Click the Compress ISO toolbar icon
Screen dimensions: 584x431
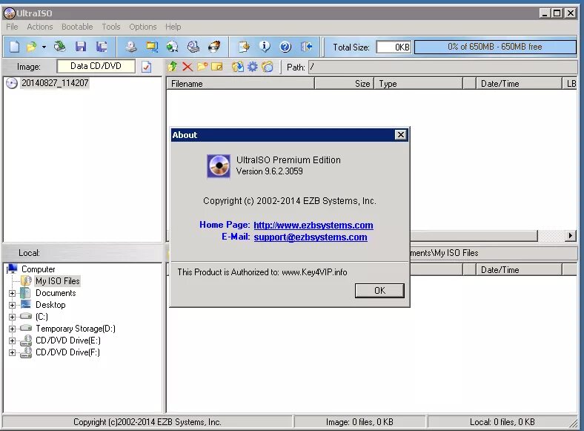[x=152, y=47]
